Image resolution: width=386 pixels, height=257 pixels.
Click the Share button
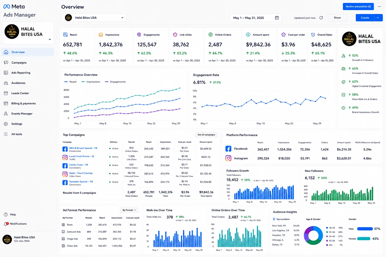pyautogui.click(x=337, y=18)
